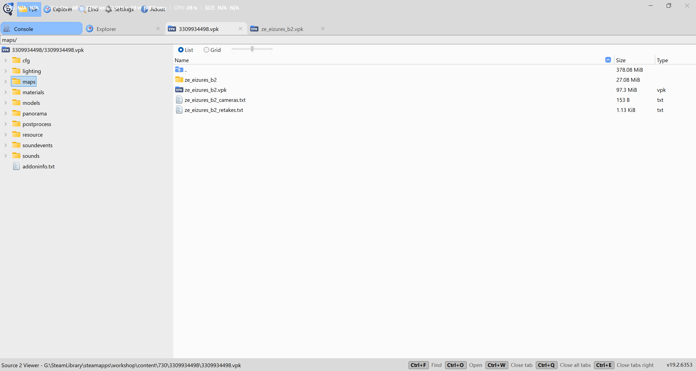Image resolution: width=696 pixels, height=371 pixels.
Task: Open the Find menu
Action: pos(89,9)
